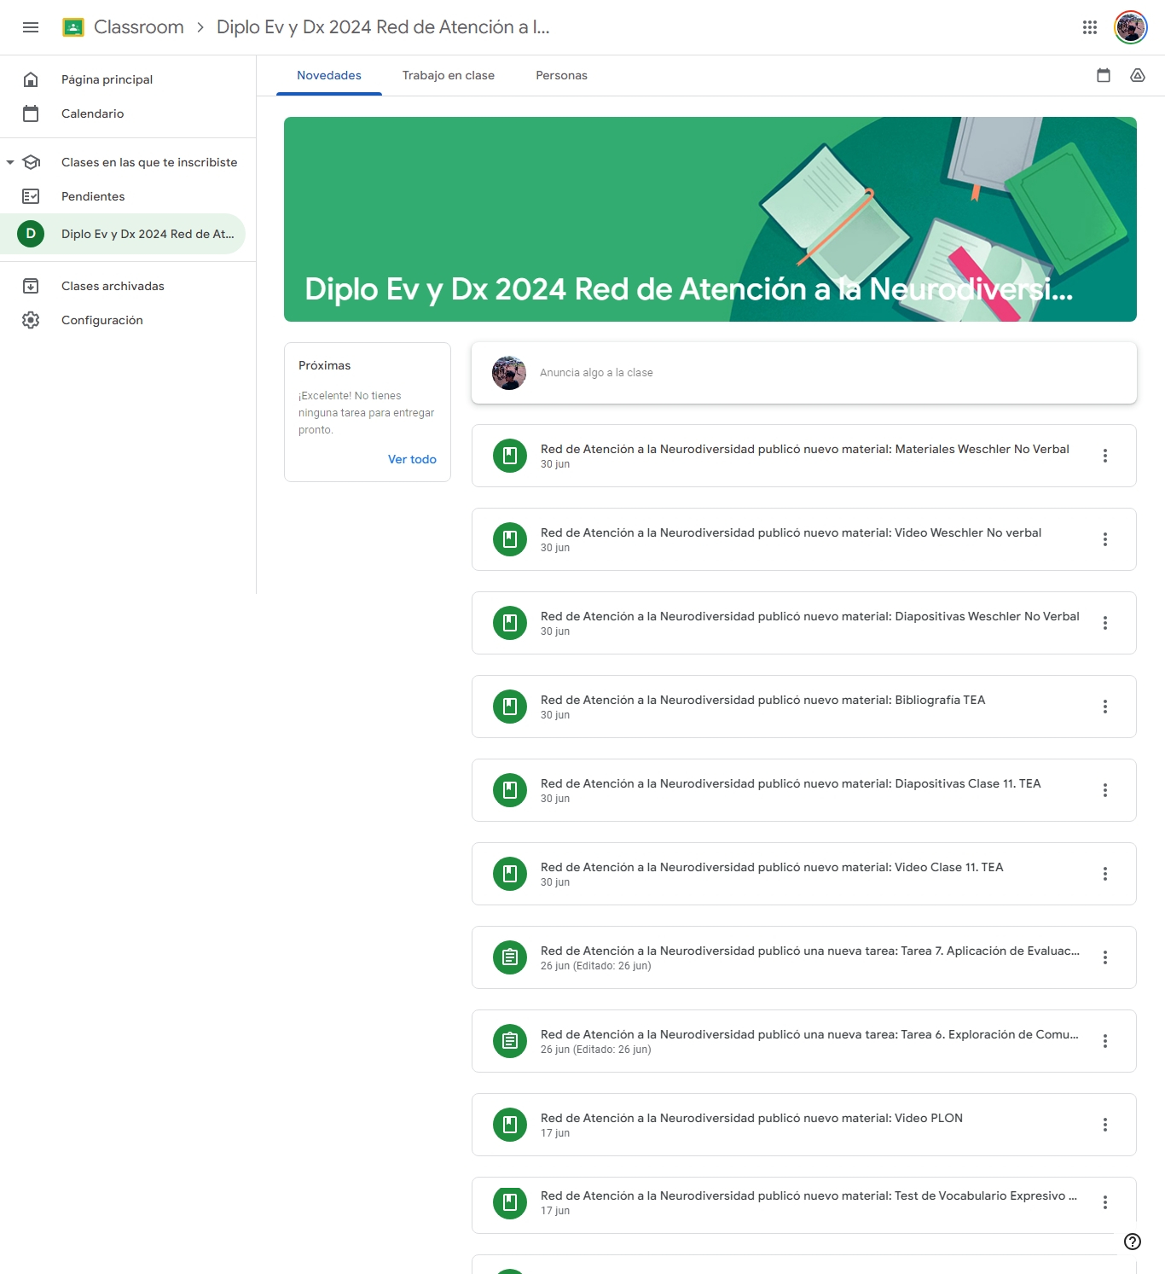Viewport: 1165px width, 1274px height.
Task: Open the class Drive folder icon
Action: pyautogui.click(x=1138, y=75)
